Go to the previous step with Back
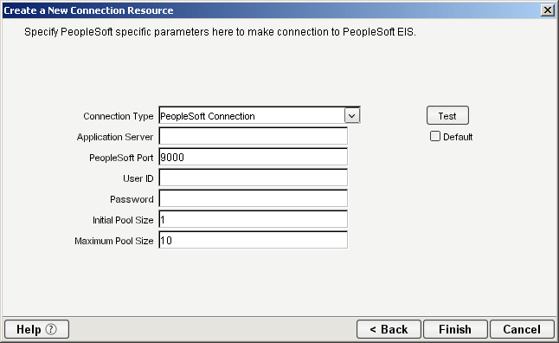 coord(389,329)
